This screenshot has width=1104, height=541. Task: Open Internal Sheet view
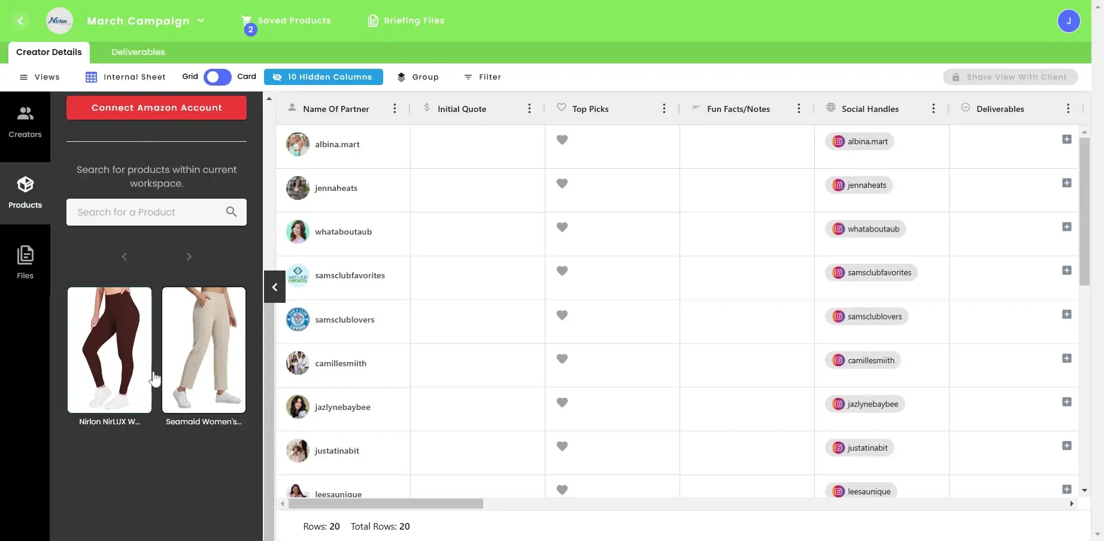125,77
